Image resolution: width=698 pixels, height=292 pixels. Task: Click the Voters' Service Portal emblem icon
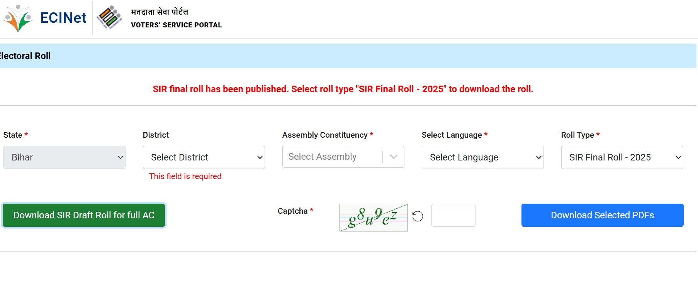109,18
